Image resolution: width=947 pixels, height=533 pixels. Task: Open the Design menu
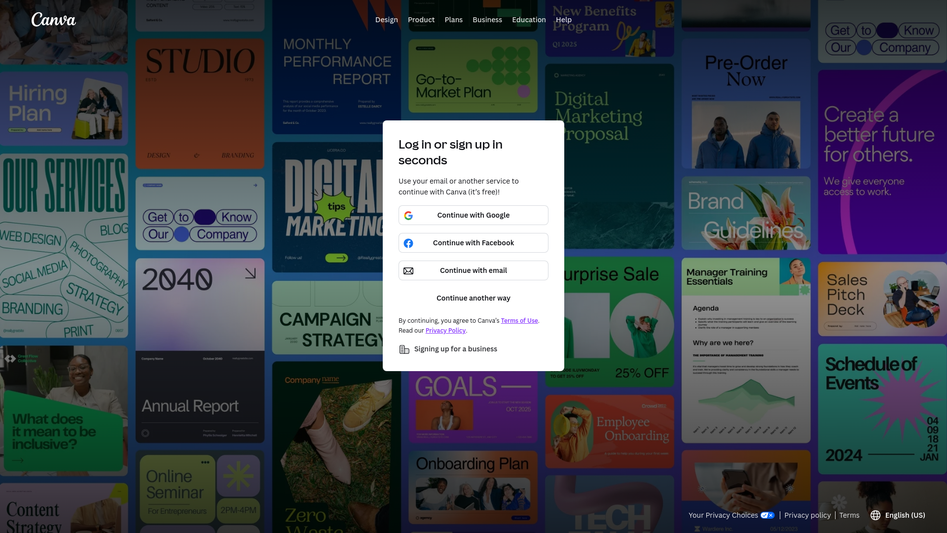click(x=386, y=20)
